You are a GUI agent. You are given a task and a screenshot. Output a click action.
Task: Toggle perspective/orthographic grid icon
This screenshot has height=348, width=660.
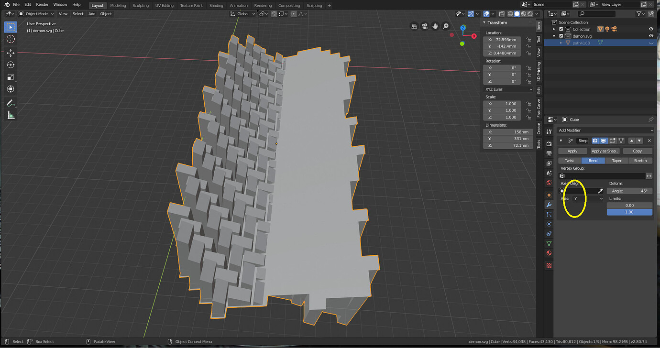[x=414, y=26]
